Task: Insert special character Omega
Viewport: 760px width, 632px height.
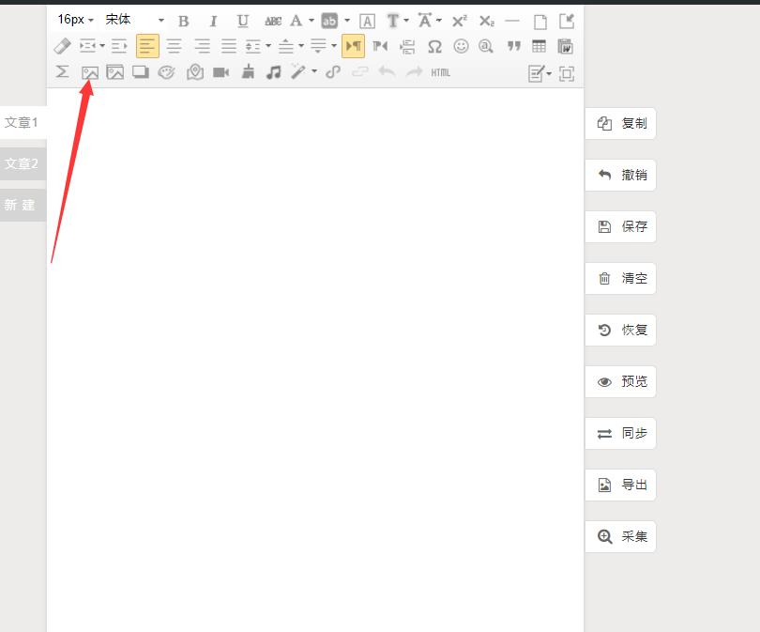Action: coord(434,47)
